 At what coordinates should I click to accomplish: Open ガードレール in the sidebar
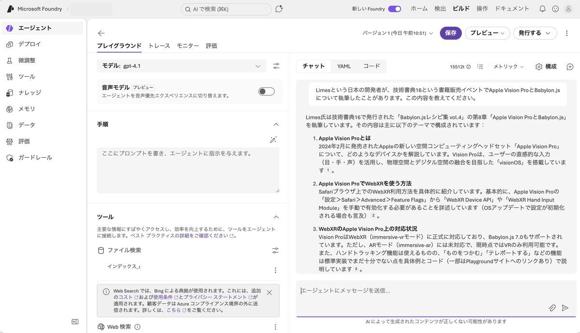pyautogui.click(x=42, y=158)
